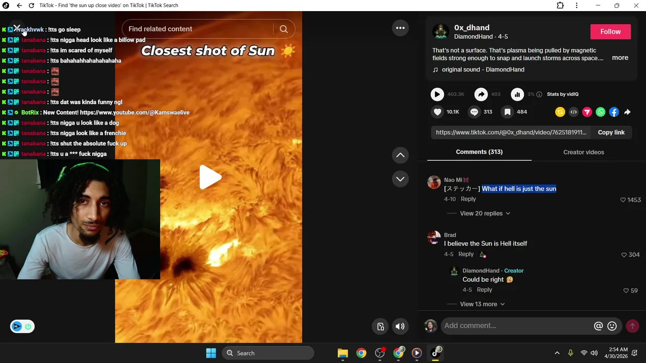Like the video with the heart icon

[438, 112]
